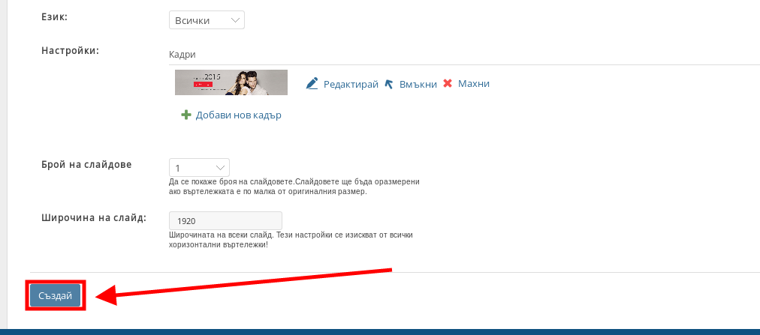Open the Редактирай link text
760x335 pixels.
coord(351,84)
